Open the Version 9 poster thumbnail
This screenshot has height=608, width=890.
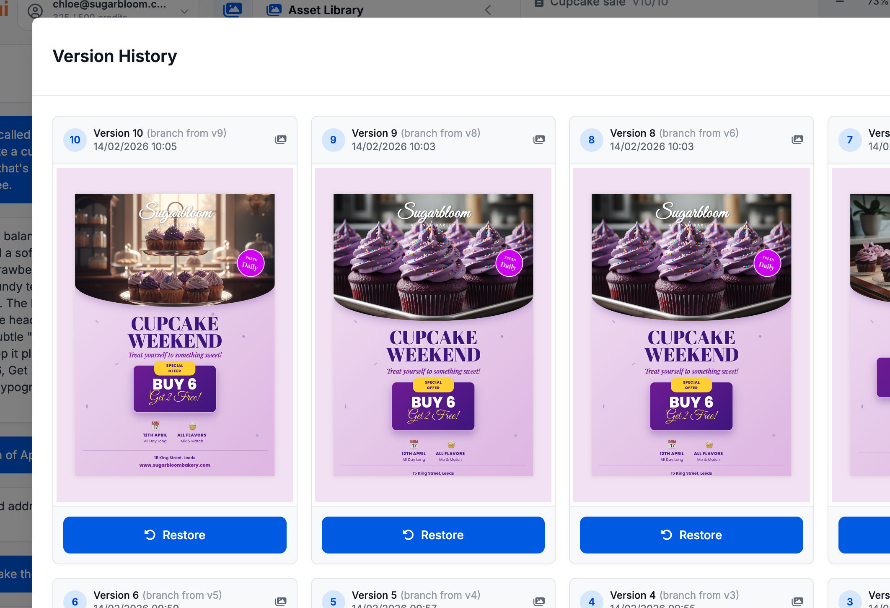[x=433, y=335]
